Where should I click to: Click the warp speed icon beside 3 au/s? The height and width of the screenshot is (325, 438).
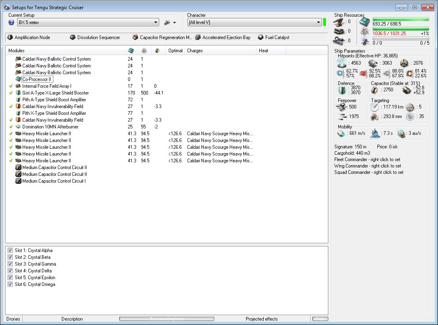click(401, 134)
